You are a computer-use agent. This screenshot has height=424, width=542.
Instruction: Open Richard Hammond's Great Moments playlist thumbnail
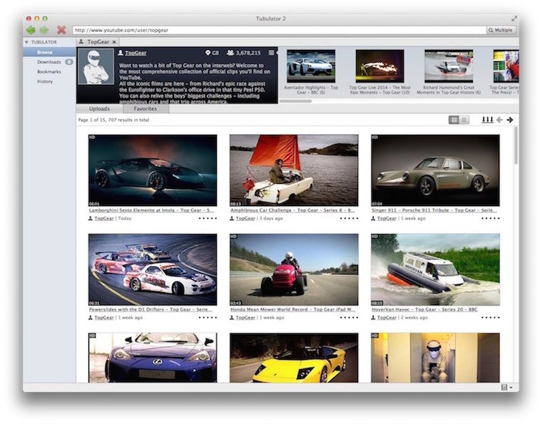click(449, 66)
